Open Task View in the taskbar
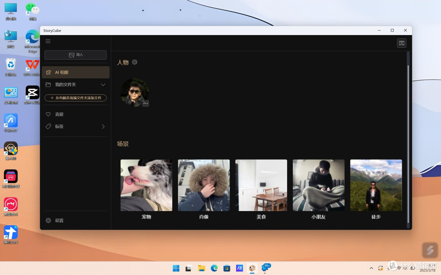The height and width of the screenshot is (275, 441). click(188, 268)
